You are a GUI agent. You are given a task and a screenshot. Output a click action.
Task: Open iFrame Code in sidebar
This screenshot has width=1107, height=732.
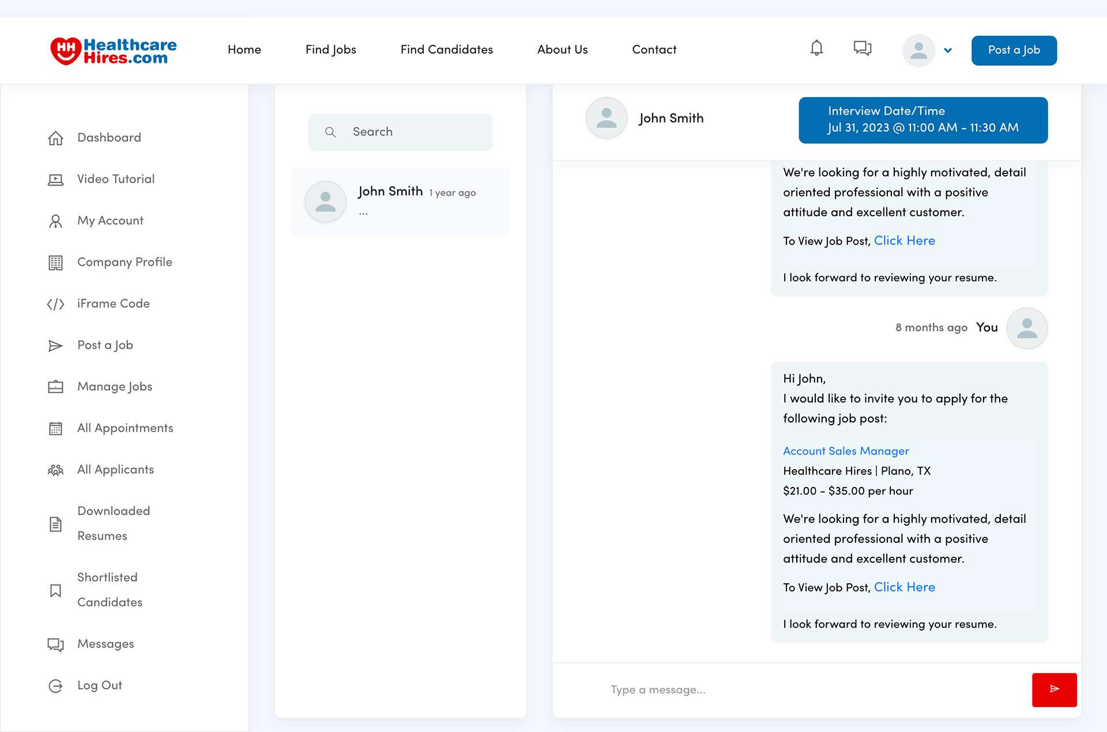[x=114, y=303]
